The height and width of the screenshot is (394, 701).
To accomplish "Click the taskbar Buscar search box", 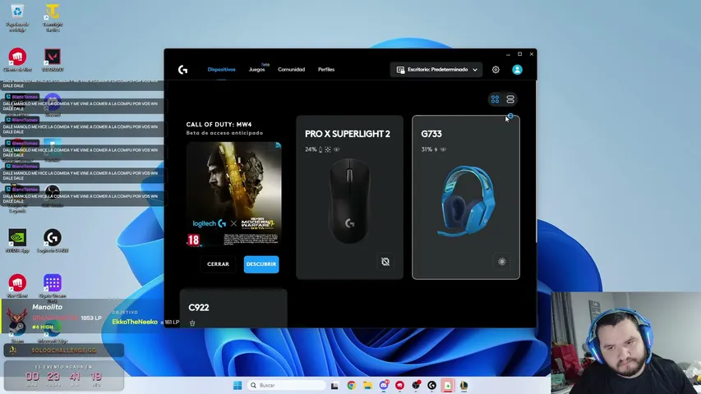I will point(287,385).
